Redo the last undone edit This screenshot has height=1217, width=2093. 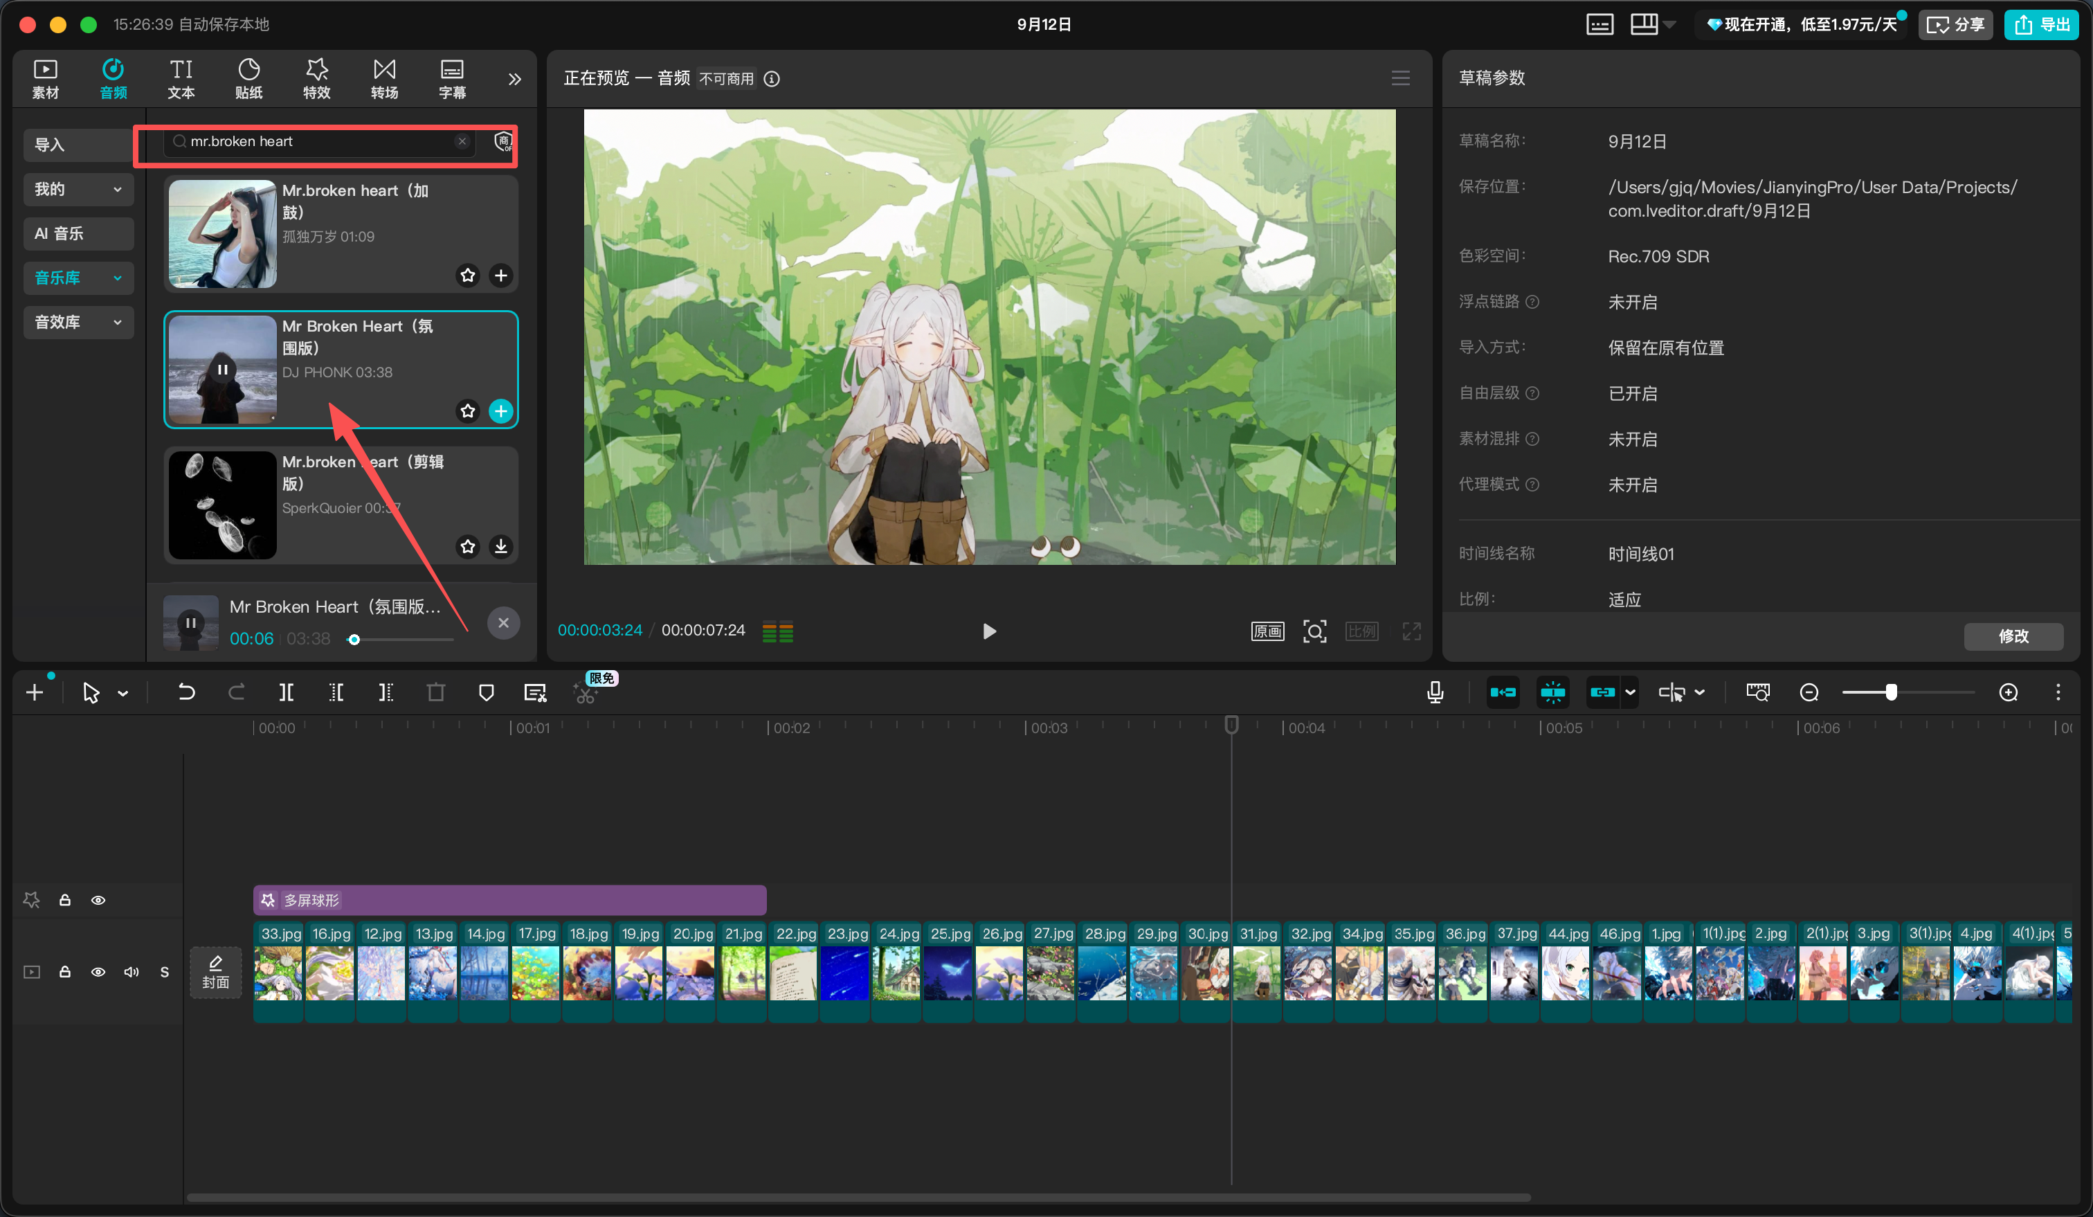pyautogui.click(x=236, y=692)
